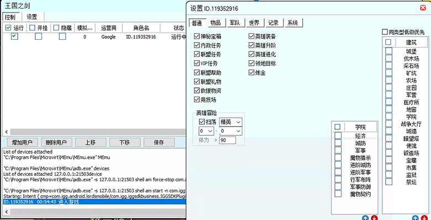Uncheck 运行 for the Google account row
Viewport: 431px width, 220px height.
pos(14,36)
